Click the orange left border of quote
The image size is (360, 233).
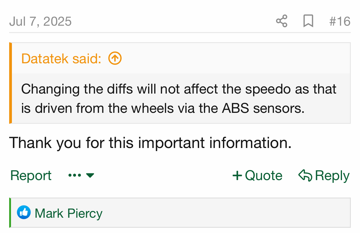click(x=10, y=83)
